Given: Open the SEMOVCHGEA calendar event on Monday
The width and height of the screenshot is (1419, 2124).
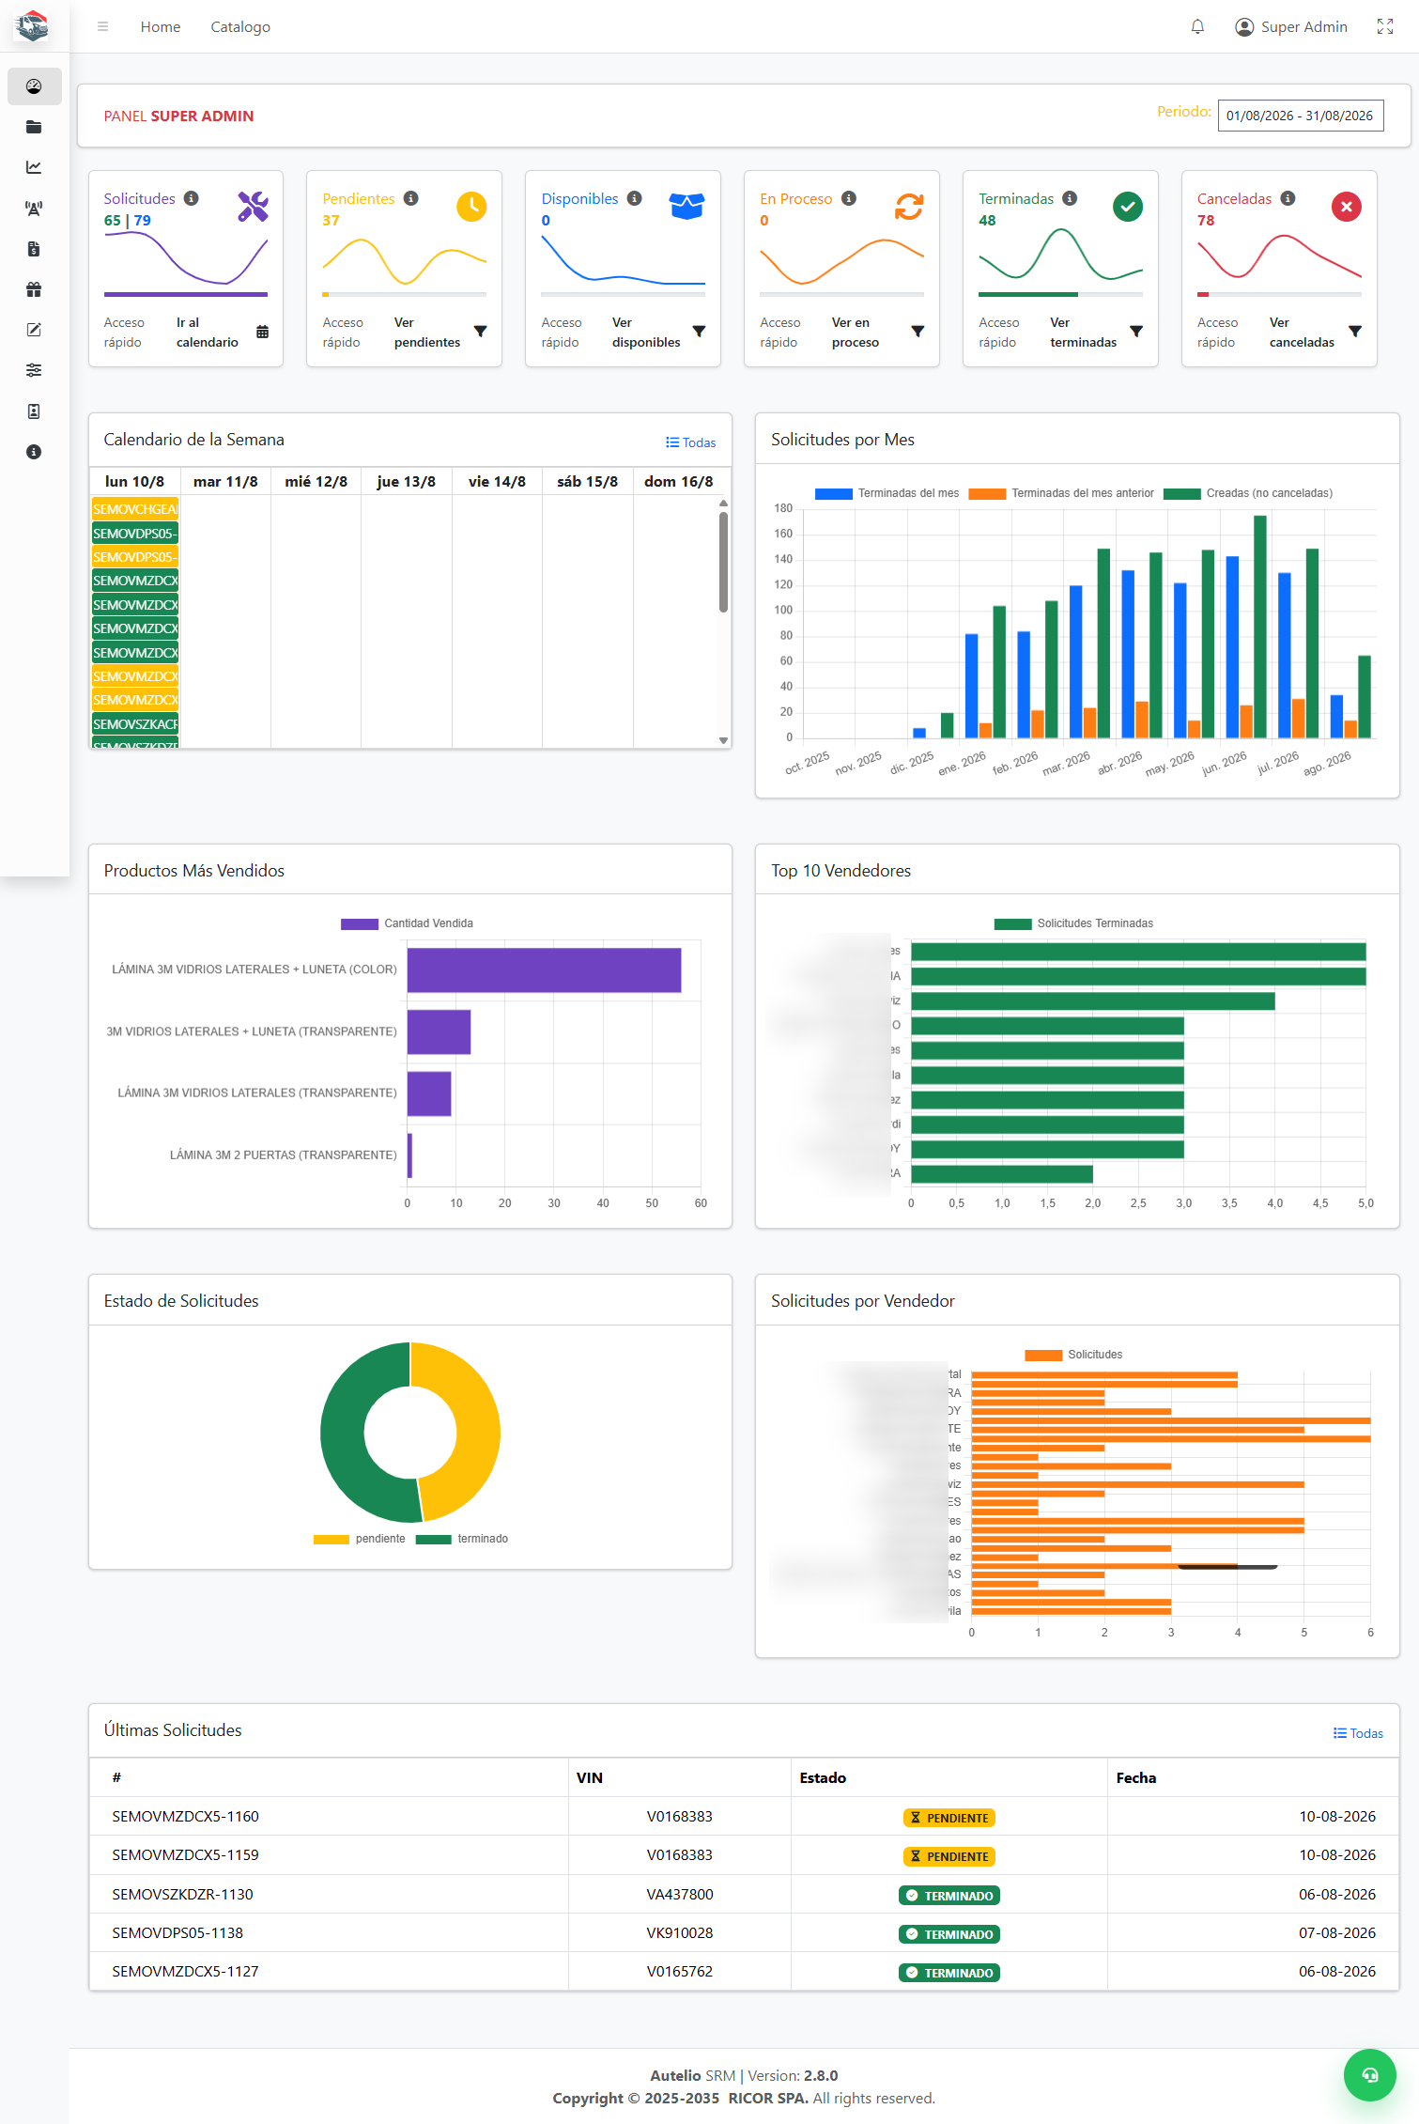Looking at the screenshot, I should (x=135, y=509).
